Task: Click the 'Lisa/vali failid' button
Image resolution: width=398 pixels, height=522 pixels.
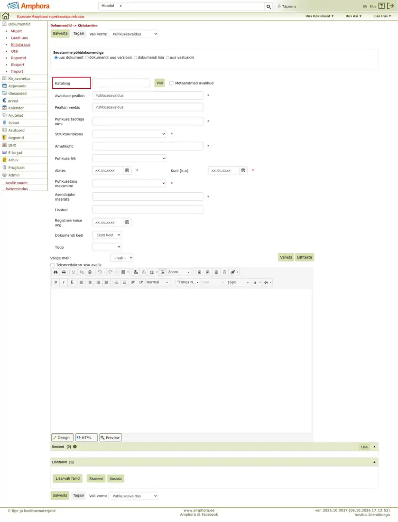Action: pyautogui.click(x=67, y=479)
